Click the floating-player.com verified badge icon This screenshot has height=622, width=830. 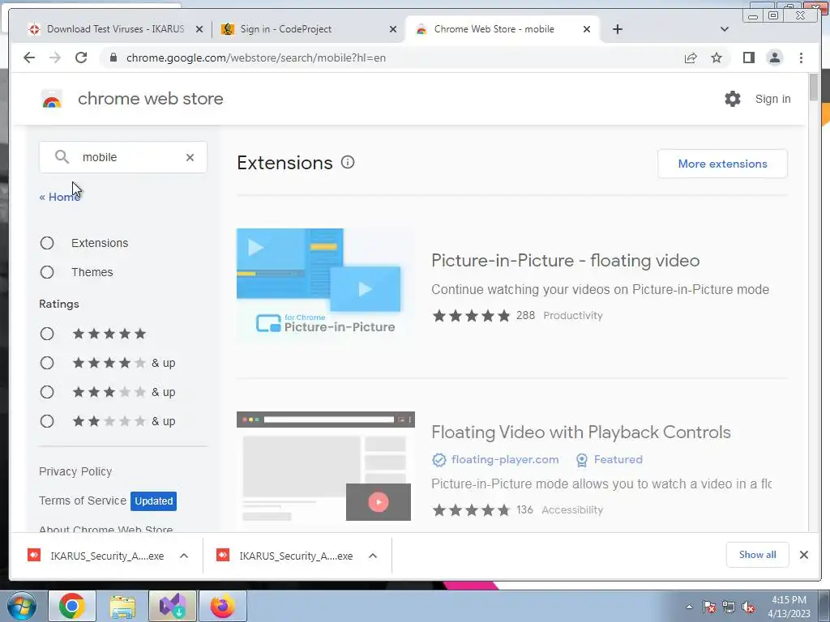click(x=439, y=460)
